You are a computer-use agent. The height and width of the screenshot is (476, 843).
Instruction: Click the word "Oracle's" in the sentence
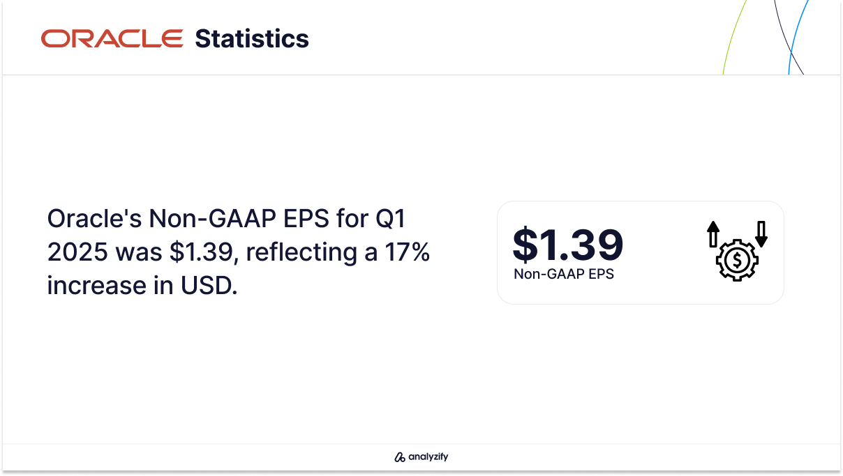point(94,219)
